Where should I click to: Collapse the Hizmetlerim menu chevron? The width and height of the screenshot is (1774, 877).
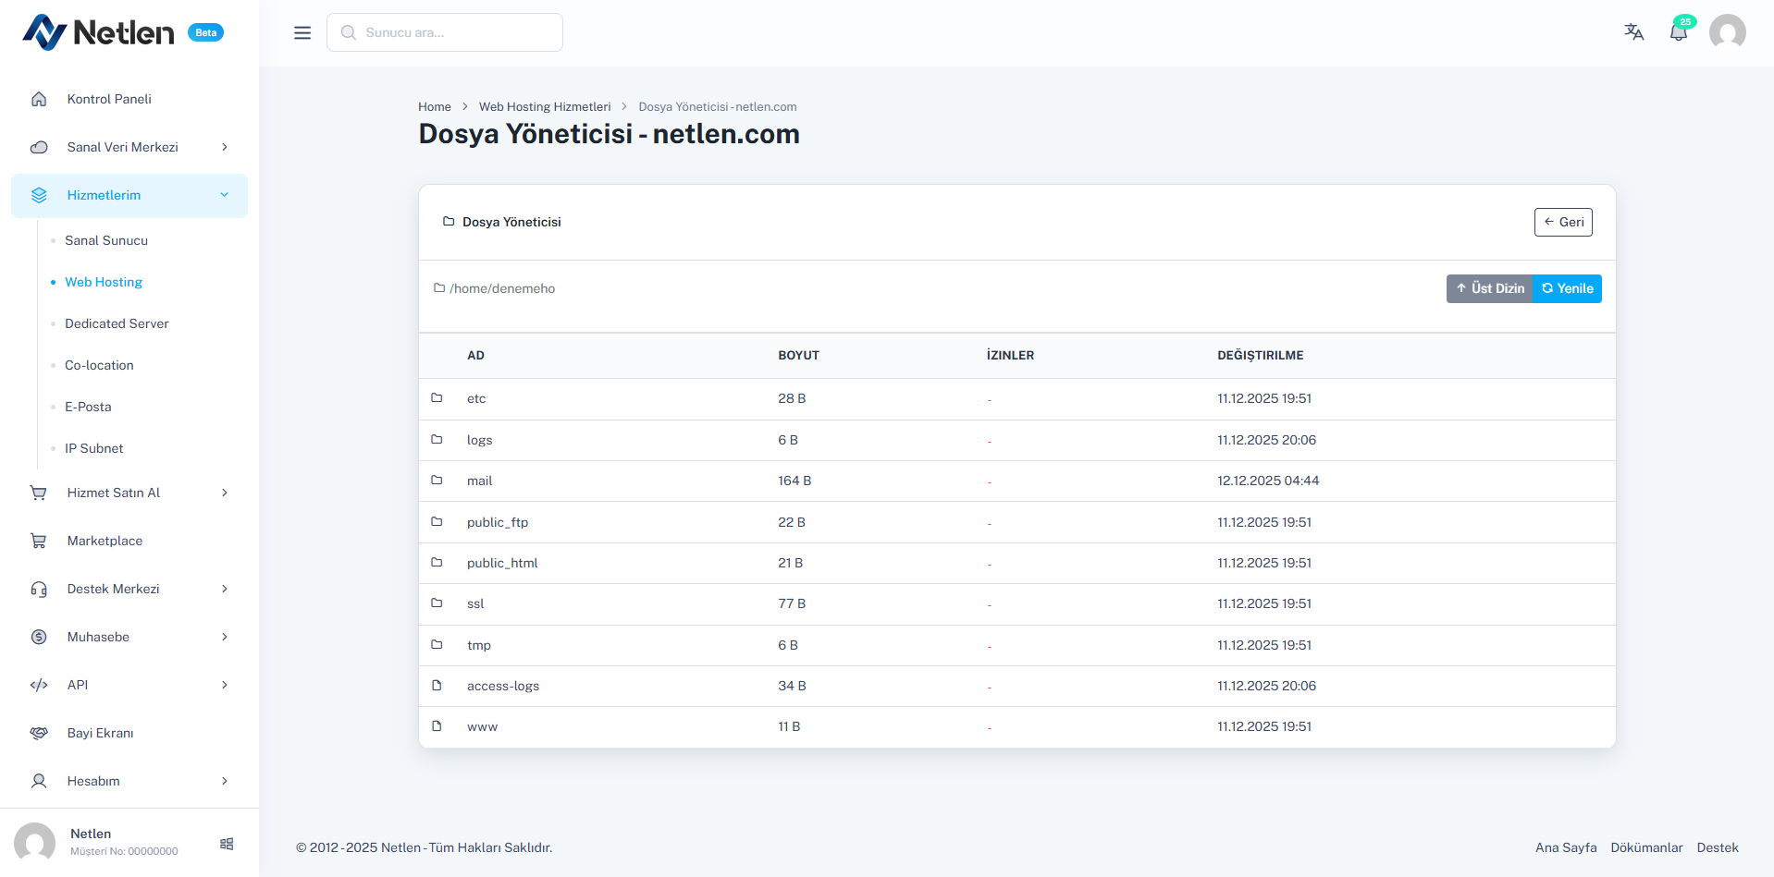pyautogui.click(x=225, y=195)
